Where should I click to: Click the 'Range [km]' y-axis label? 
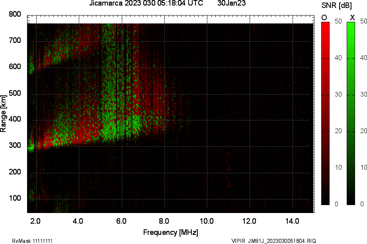(3, 114)
